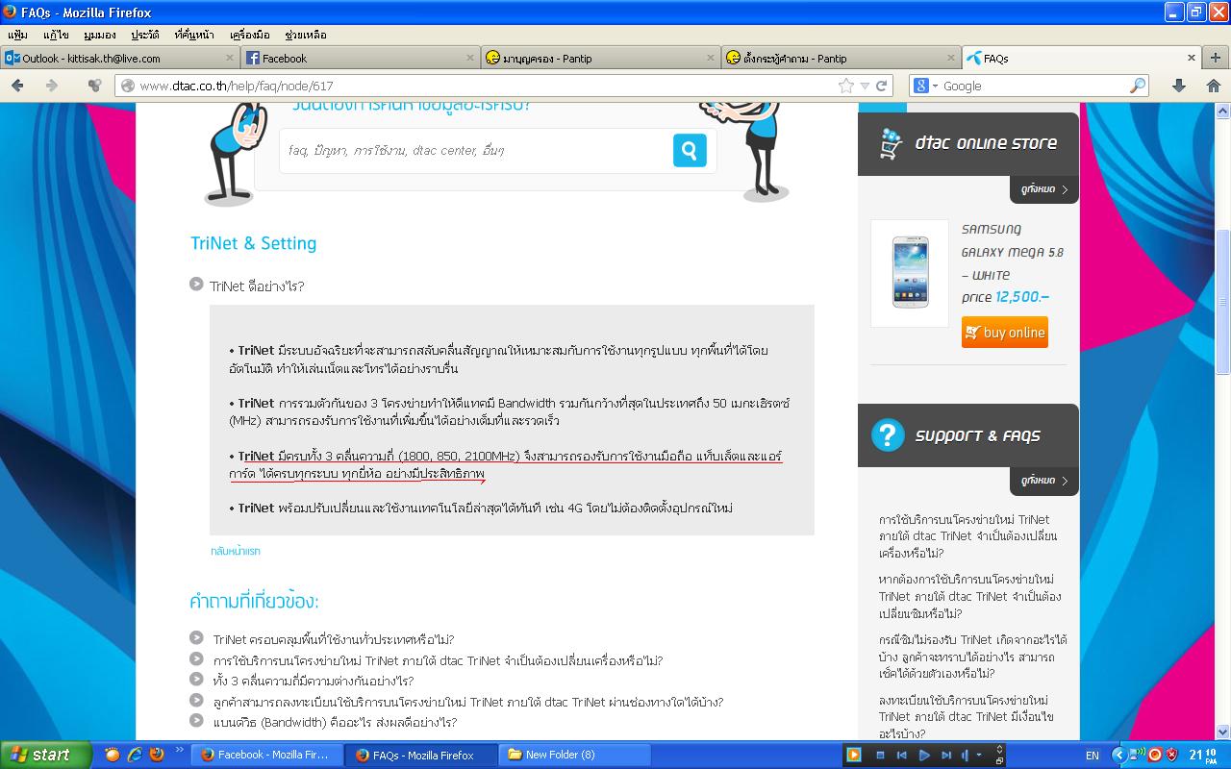The height and width of the screenshot is (769, 1231).
Task: Click the 'buy online' button
Action: coord(1004,333)
